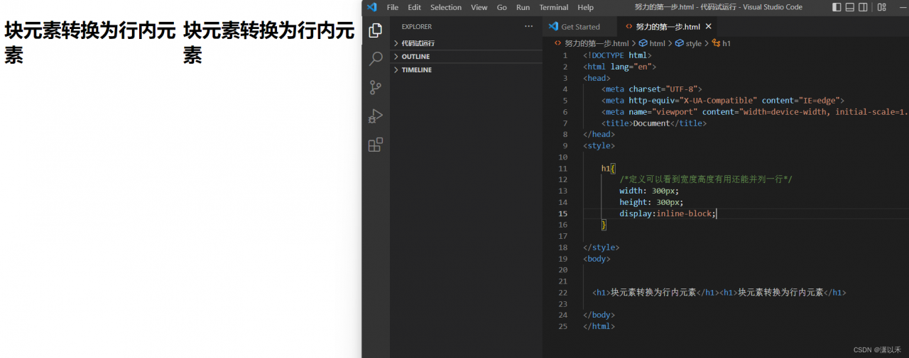Open the Selection menu

pyautogui.click(x=446, y=7)
